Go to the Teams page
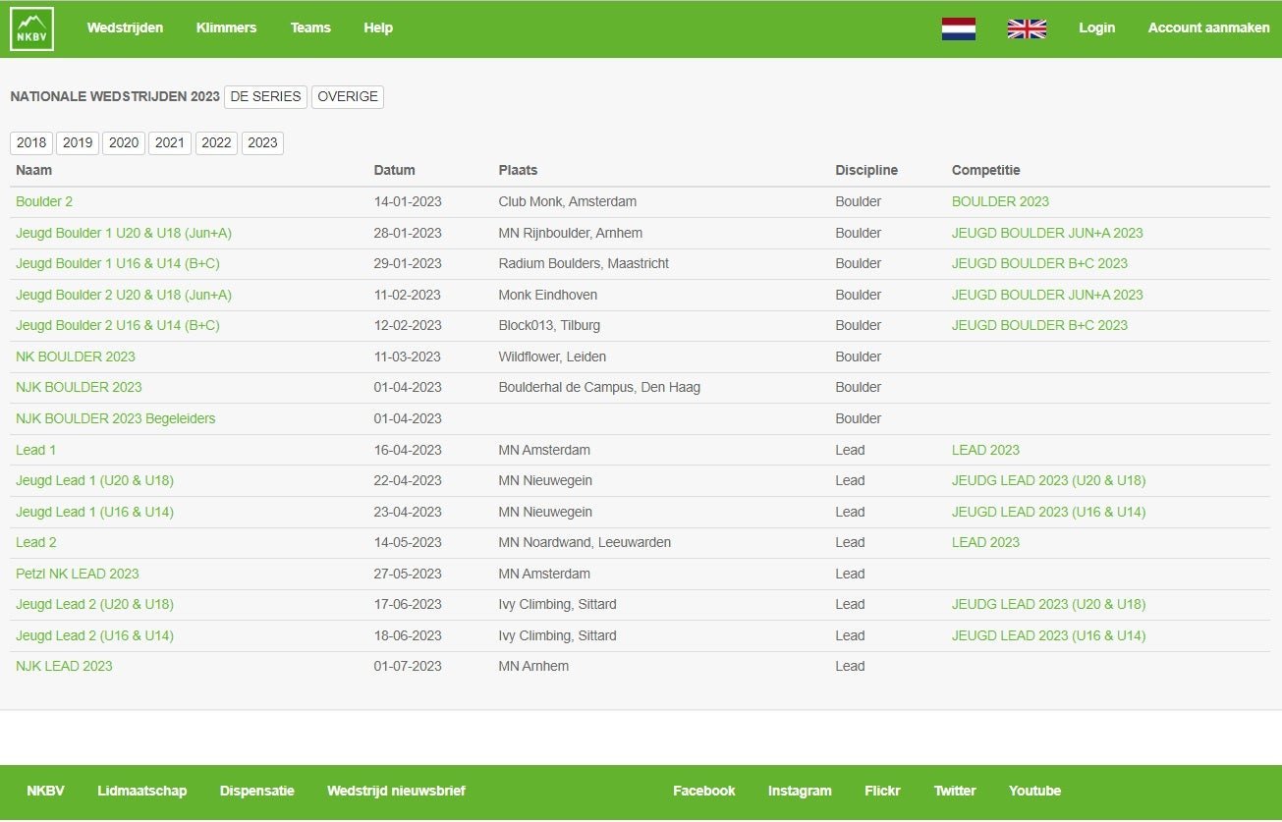The image size is (1282, 822). tap(310, 27)
